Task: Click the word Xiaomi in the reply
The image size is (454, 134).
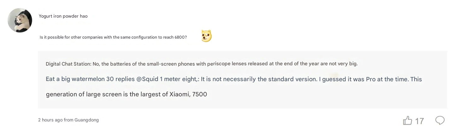Action: pos(179,94)
